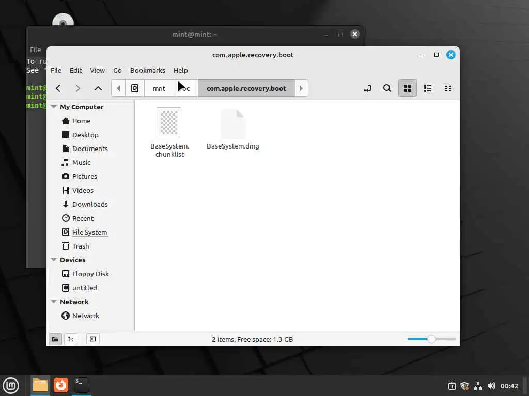This screenshot has width=529, height=396.
Task: Jump to root via path bar disk icon
Action: [135, 88]
